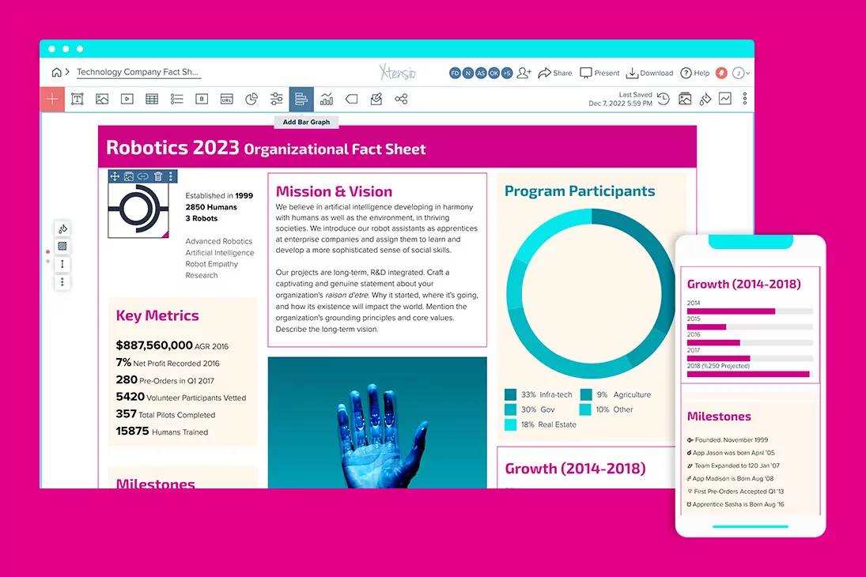Select the Technology Company Fact Sheet title
The width and height of the screenshot is (866, 577).
click(138, 72)
